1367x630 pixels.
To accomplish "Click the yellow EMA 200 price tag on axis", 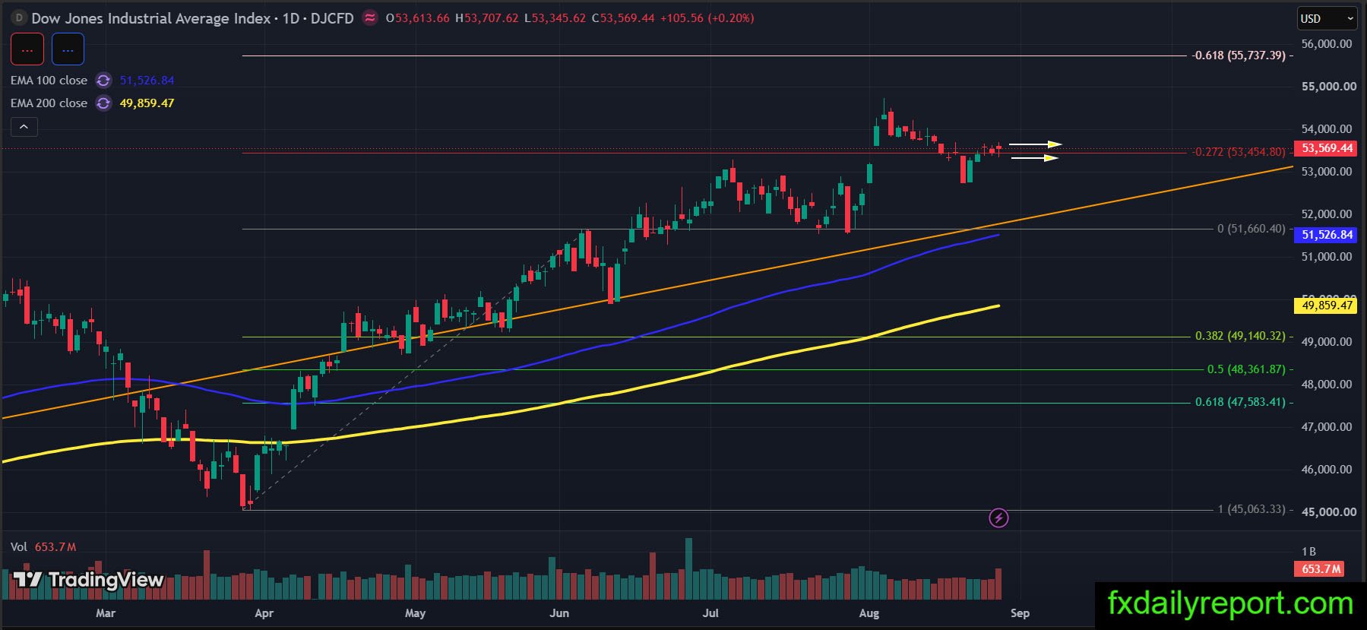I will pos(1327,306).
